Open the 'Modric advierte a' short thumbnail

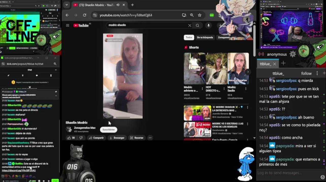pyautogui.click(x=194, y=68)
